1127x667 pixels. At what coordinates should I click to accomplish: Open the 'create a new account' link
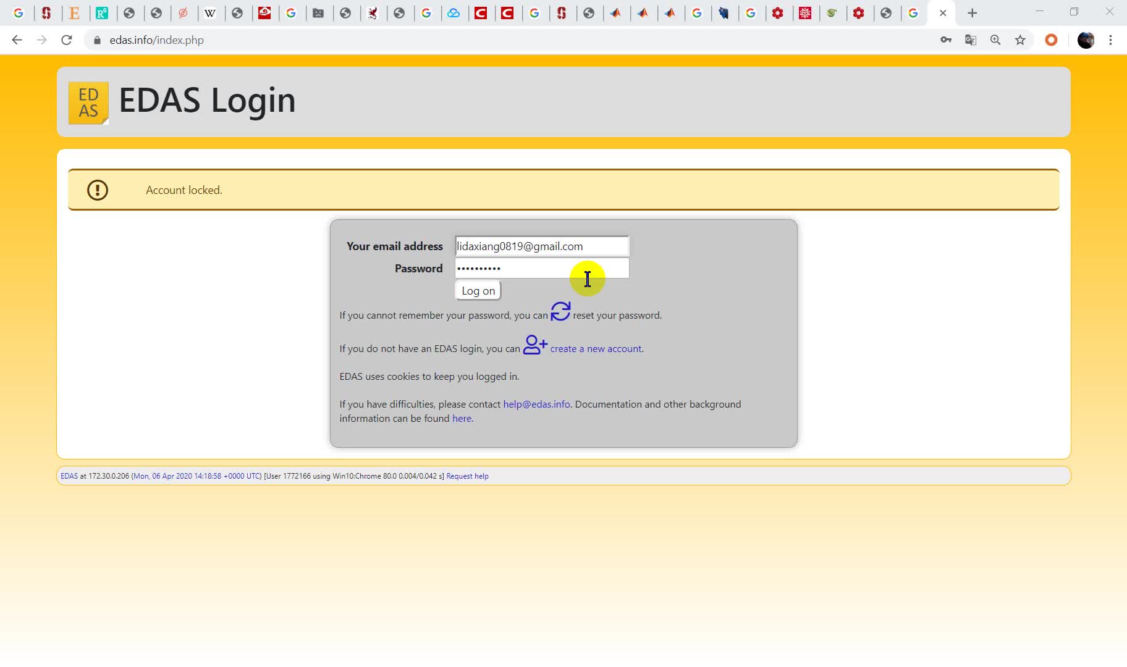click(x=596, y=349)
